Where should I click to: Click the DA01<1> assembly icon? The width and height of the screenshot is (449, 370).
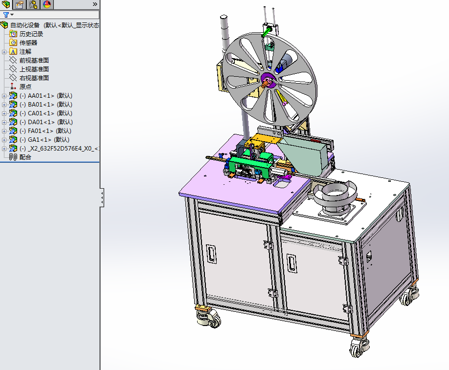(13, 122)
